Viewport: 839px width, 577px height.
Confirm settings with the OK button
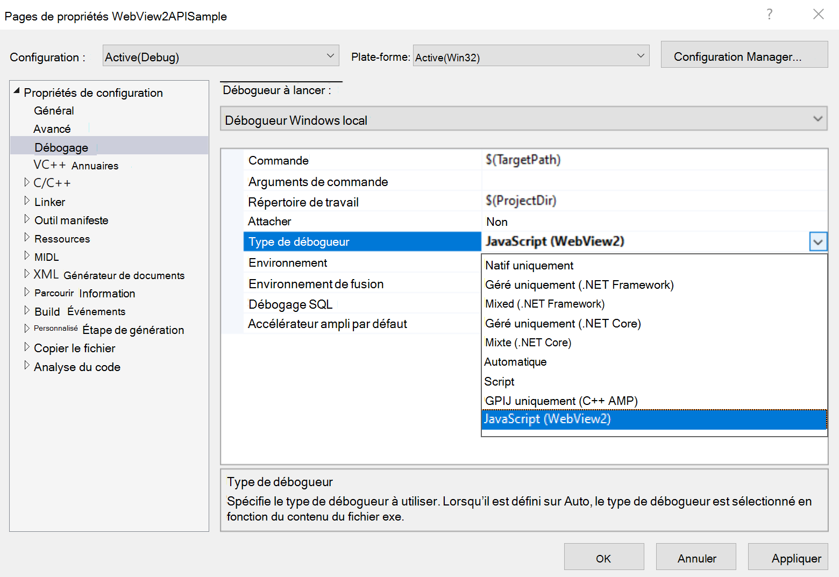click(x=603, y=557)
